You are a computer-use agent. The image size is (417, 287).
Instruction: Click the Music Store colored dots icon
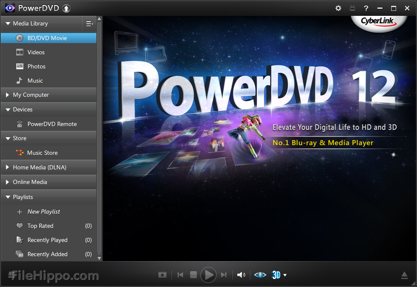20,152
